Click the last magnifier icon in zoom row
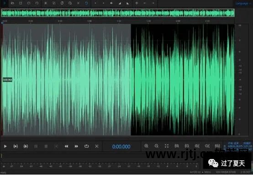The width and height of the screenshot is (253, 175). tap(217, 146)
